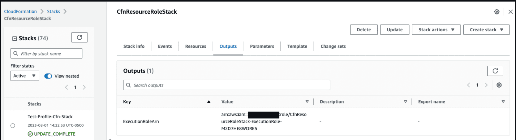This screenshot has width=516, height=140.
Task: Toggle the View nested switch
Action: (x=48, y=76)
